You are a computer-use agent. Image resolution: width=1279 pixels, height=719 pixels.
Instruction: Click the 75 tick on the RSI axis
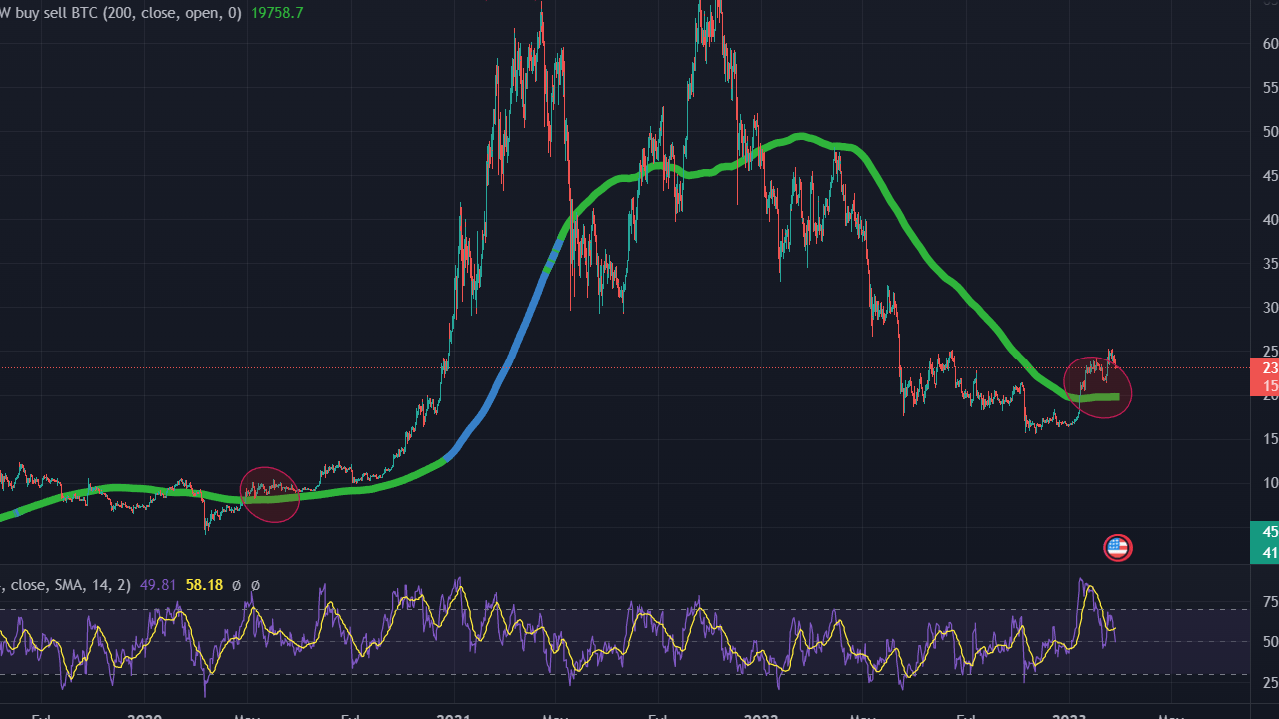1270,601
